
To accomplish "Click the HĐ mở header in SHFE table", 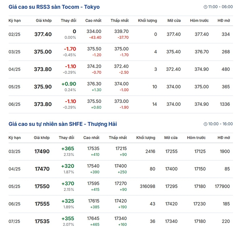I will click(223, 137).
